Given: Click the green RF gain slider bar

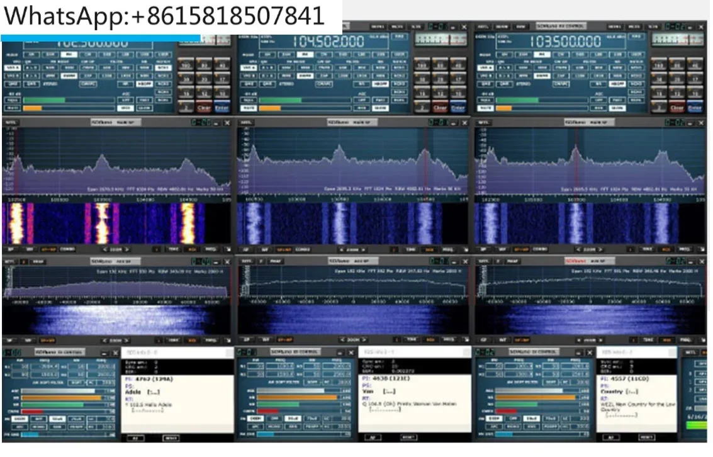Looking at the screenshot, I should tap(44, 99).
